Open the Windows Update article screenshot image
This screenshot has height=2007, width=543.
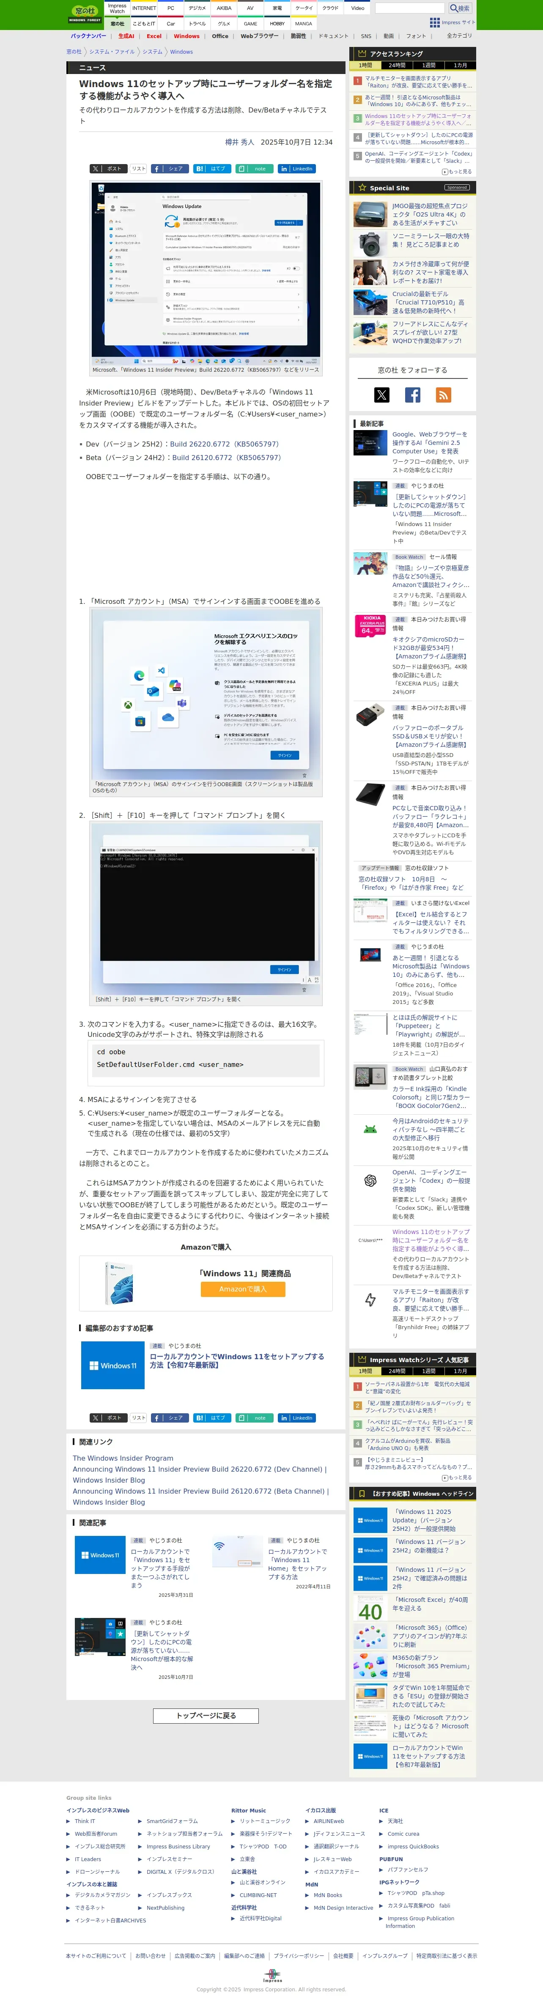(x=206, y=274)
